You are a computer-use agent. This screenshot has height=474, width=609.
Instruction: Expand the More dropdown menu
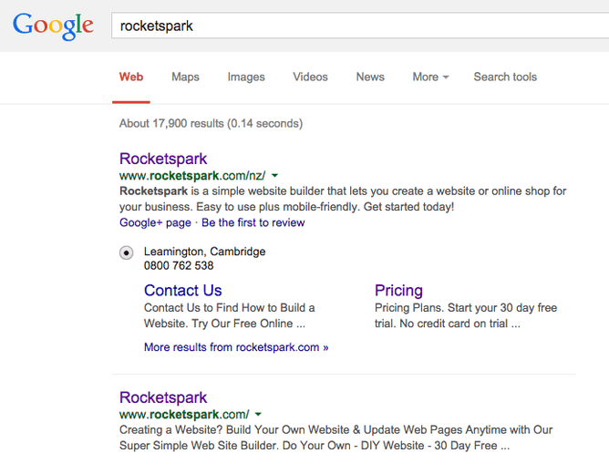(x=430, y=77)
